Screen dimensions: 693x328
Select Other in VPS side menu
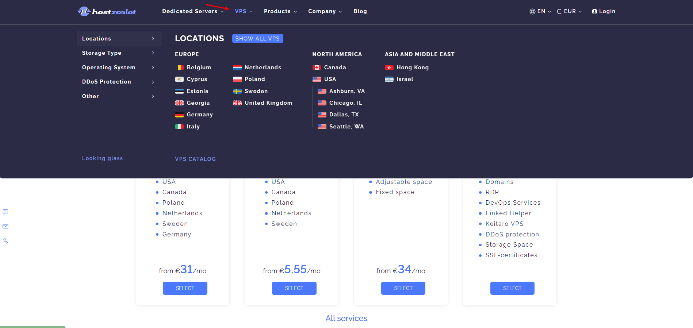(119, 96)
